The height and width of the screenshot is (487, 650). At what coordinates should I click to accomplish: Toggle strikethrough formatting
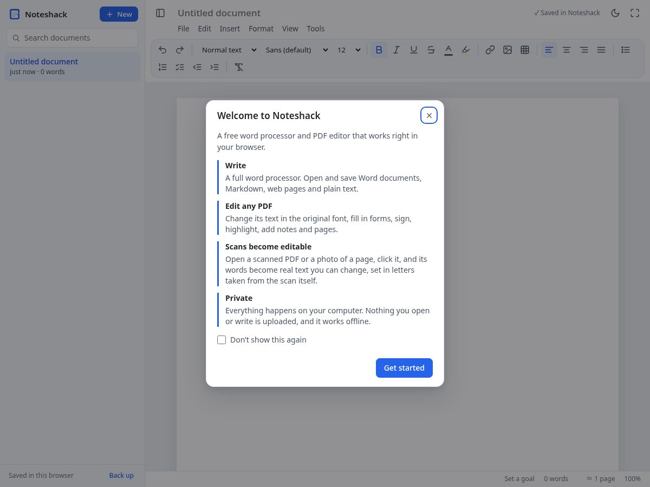click(x=431, y=50)
